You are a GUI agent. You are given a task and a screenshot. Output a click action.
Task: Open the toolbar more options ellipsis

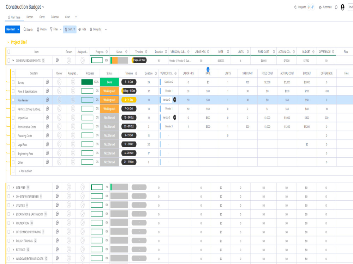pyautogui.click(x=106, y=30)
